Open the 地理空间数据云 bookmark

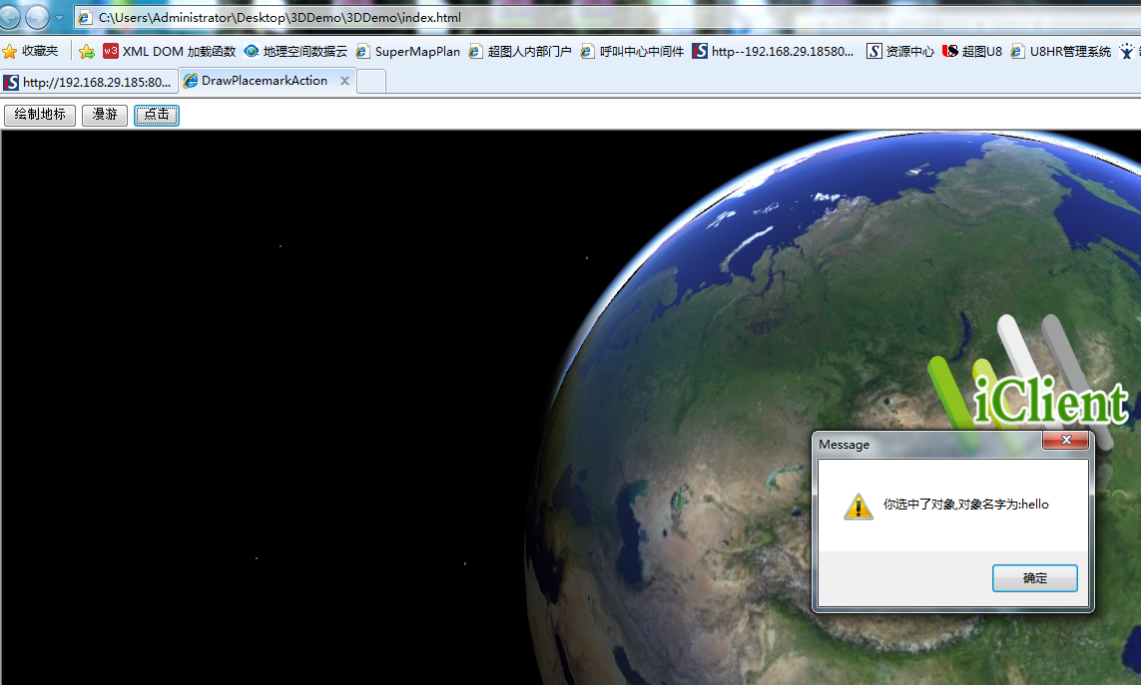pyautogui.click(x=296, y=51)
